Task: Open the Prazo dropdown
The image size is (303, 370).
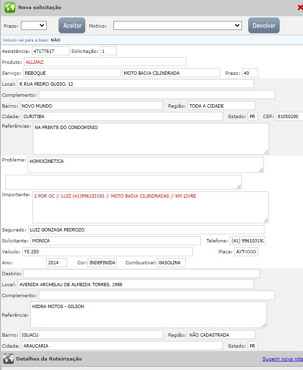Action: point(33,25)
